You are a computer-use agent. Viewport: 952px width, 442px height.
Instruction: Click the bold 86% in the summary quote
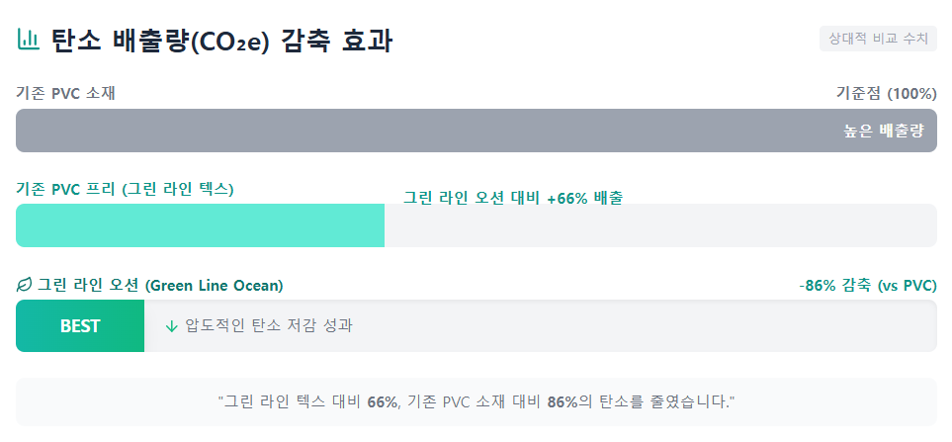(x=563, y=402)
